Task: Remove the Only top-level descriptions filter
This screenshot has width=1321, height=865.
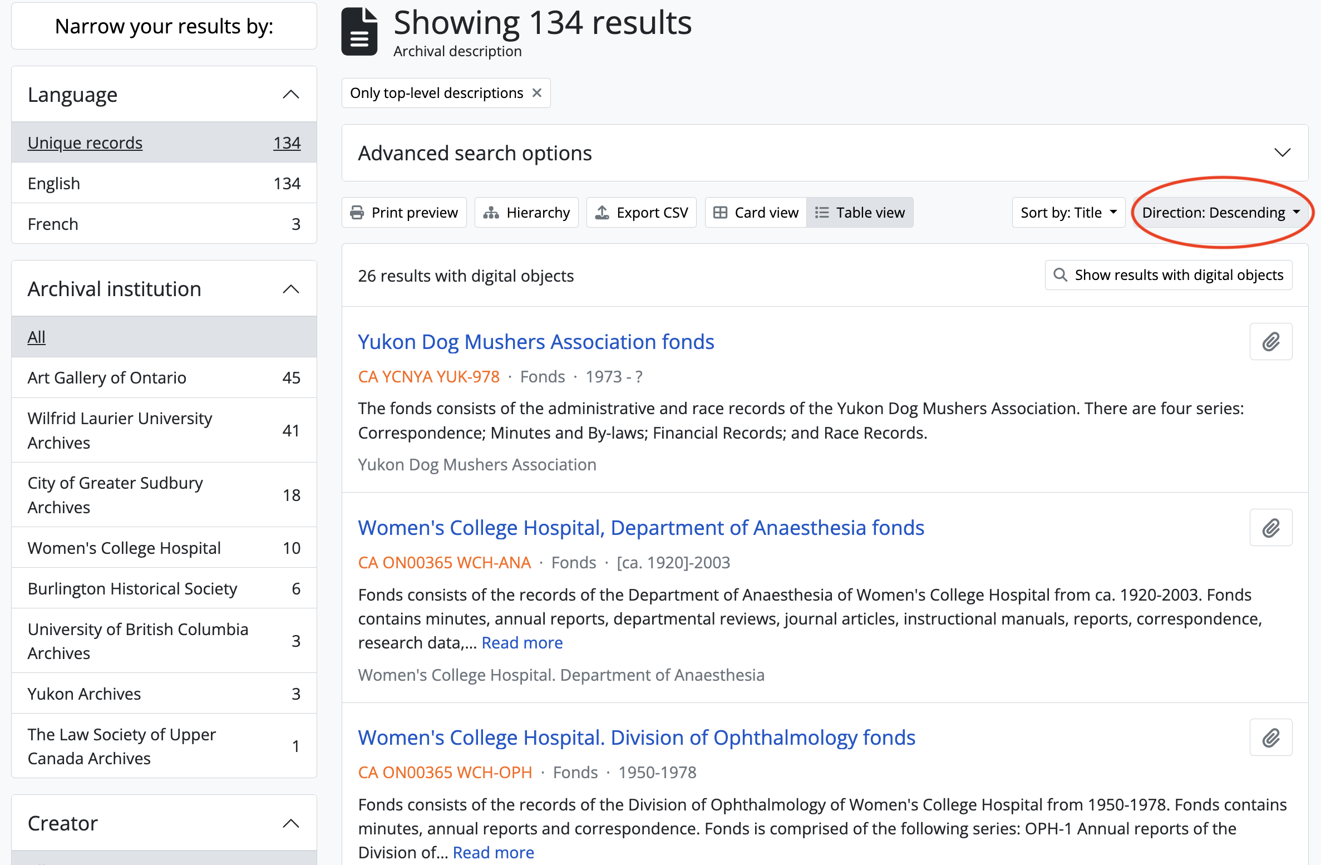Action: pyautogui.click(x=537, y=93)
